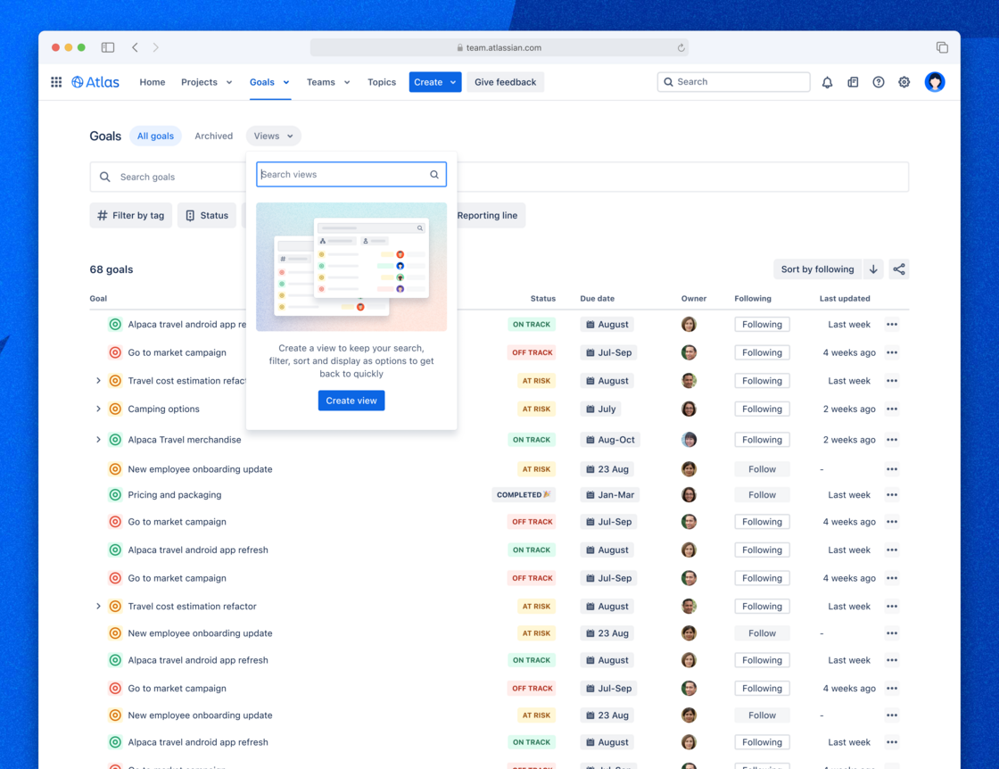Click the Completed status badge on Pricing and packaging
999x769 pixels.
pyautogui.click(x=524, y=494)
